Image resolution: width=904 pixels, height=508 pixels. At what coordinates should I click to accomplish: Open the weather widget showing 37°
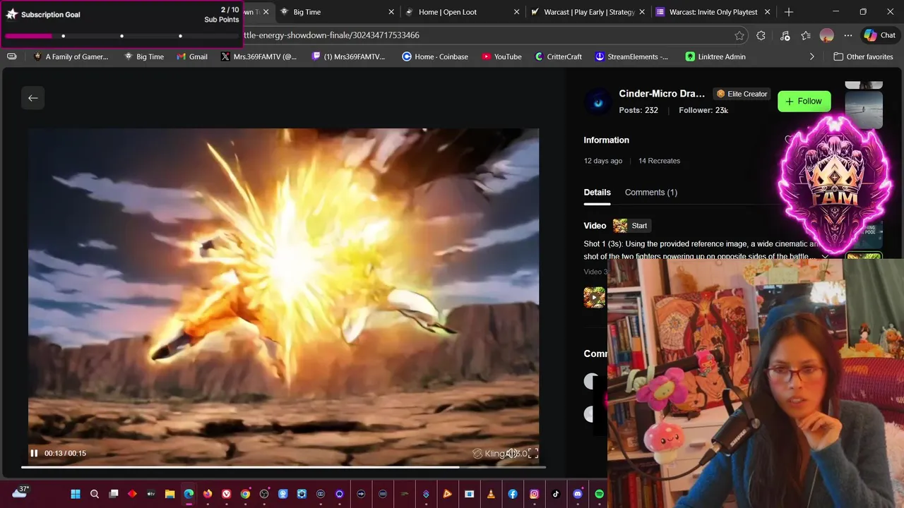(x=20, y=492)
